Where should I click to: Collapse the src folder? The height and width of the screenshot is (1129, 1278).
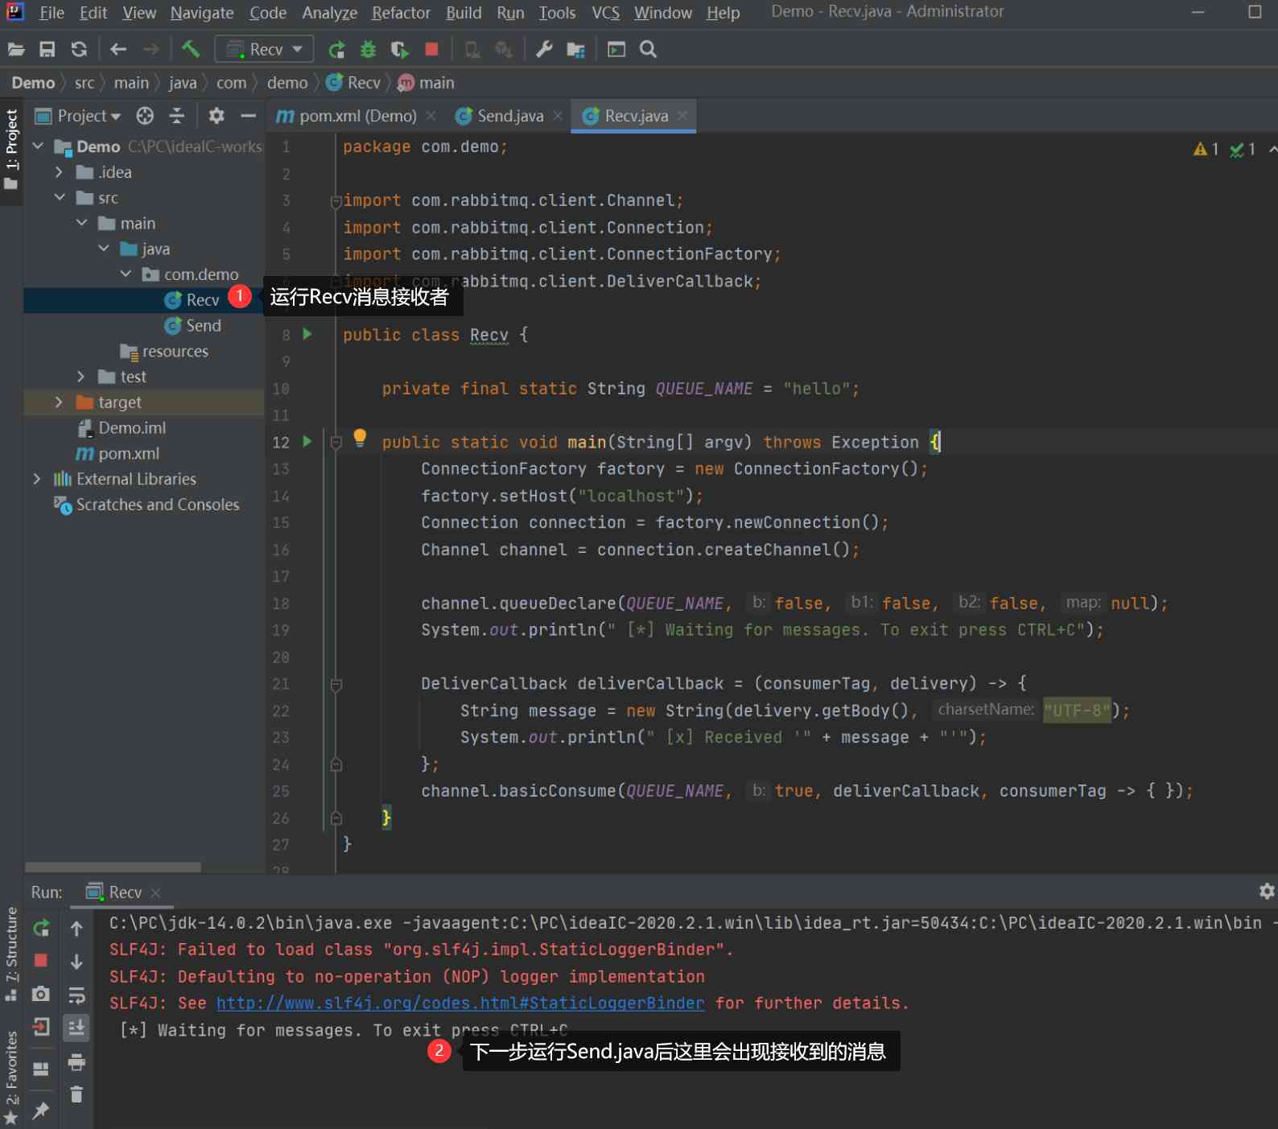(60, 197)
